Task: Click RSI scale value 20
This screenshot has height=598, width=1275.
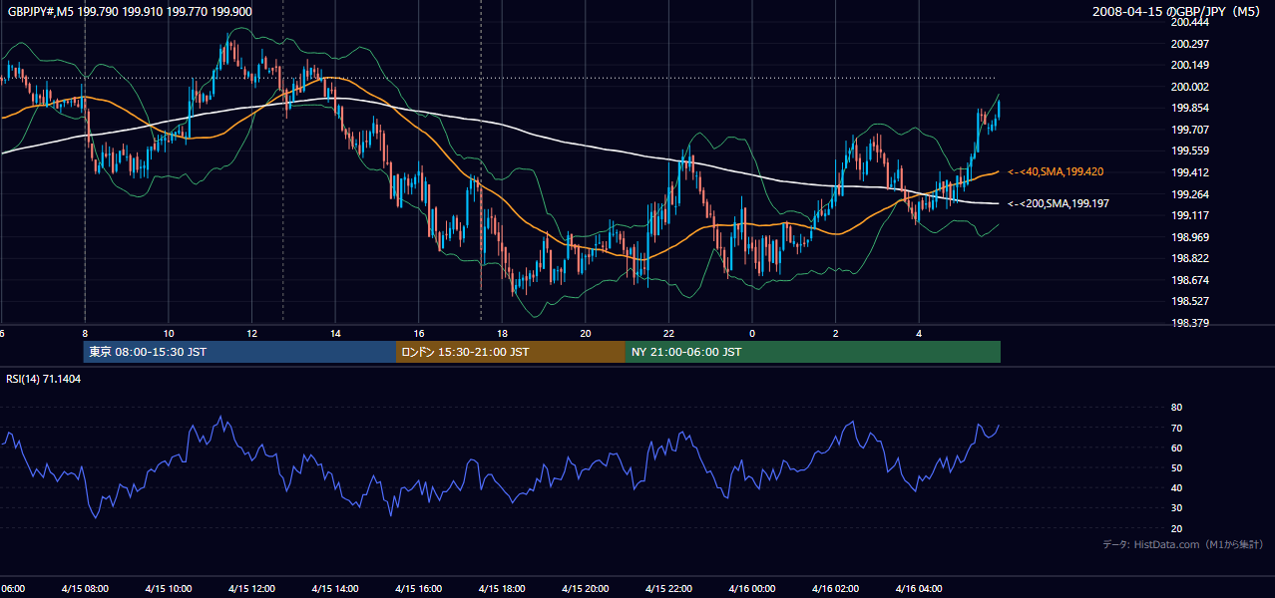Action: pyautogui.click(x=1176, y=528)
